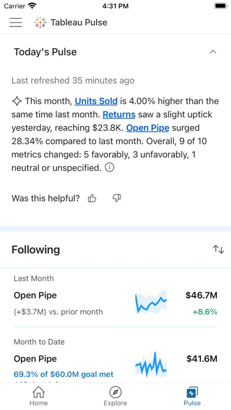231x410 pixels.
Task: Open the Last Month Open Pipe metric
Action: (x=115, y=297)
